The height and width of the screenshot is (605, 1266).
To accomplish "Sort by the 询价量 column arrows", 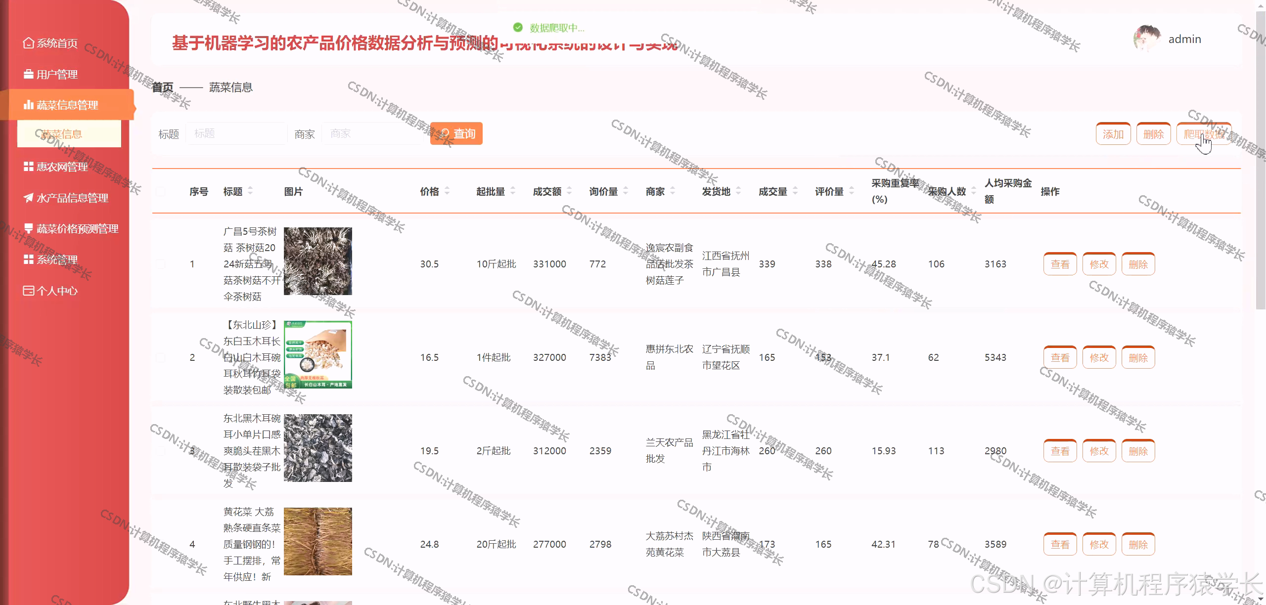I will click(x=626, y=191).
